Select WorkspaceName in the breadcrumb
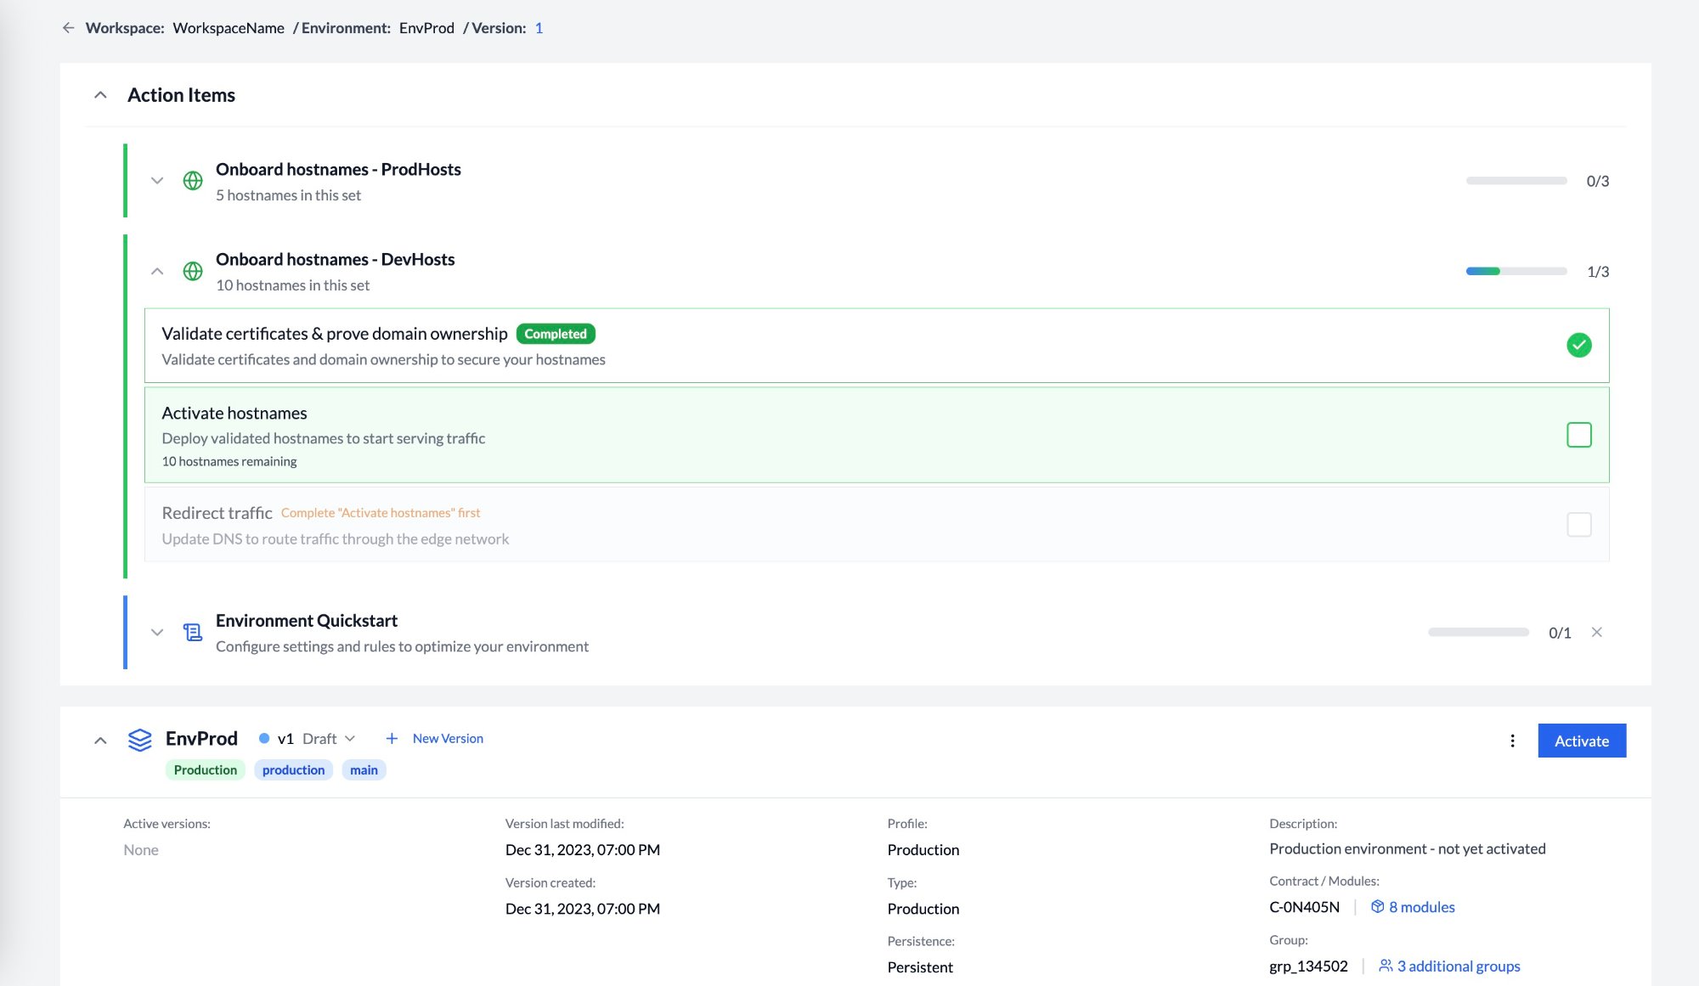 [x=229, y=28]
